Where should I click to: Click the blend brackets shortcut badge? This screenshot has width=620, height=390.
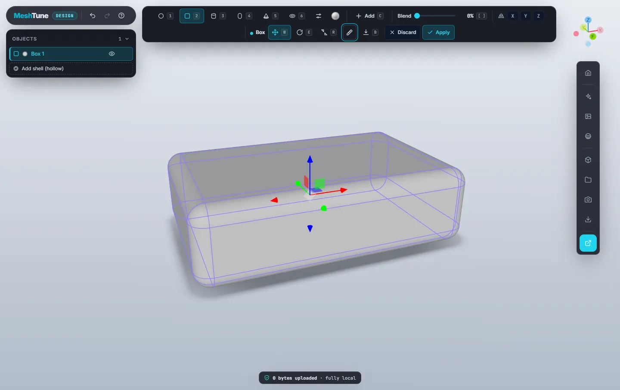(482, 16)
